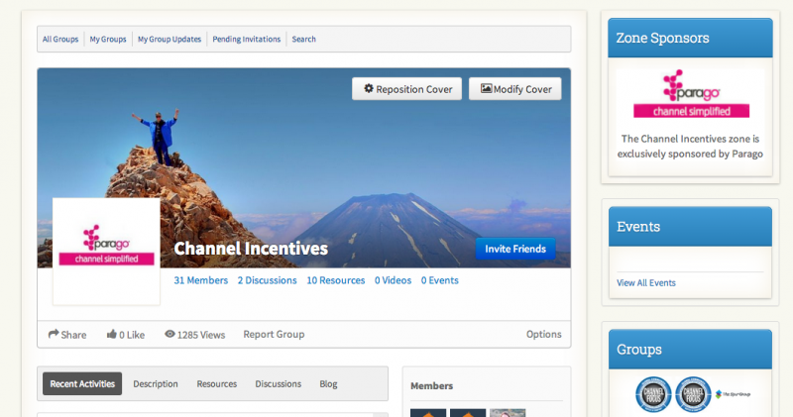The height and width of the screenshot is (417, 793).
Task: Open the 0 Events link
Action: (x=440, y=280)
